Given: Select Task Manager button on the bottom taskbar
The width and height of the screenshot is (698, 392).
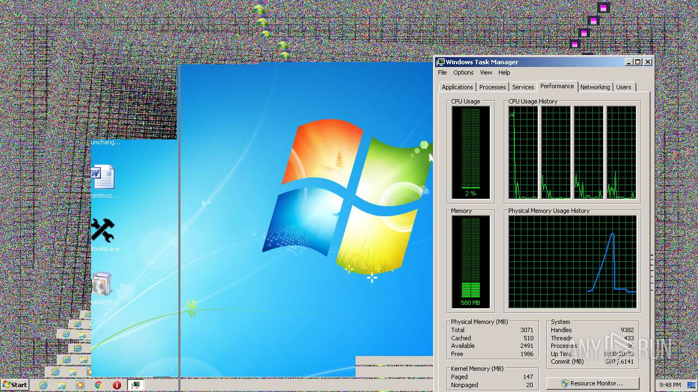Looking at the screenshot, I should coord(136,385).
